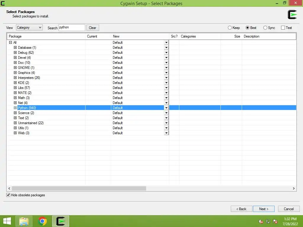
Task: Click the Description column header
Action: [269, 36]
